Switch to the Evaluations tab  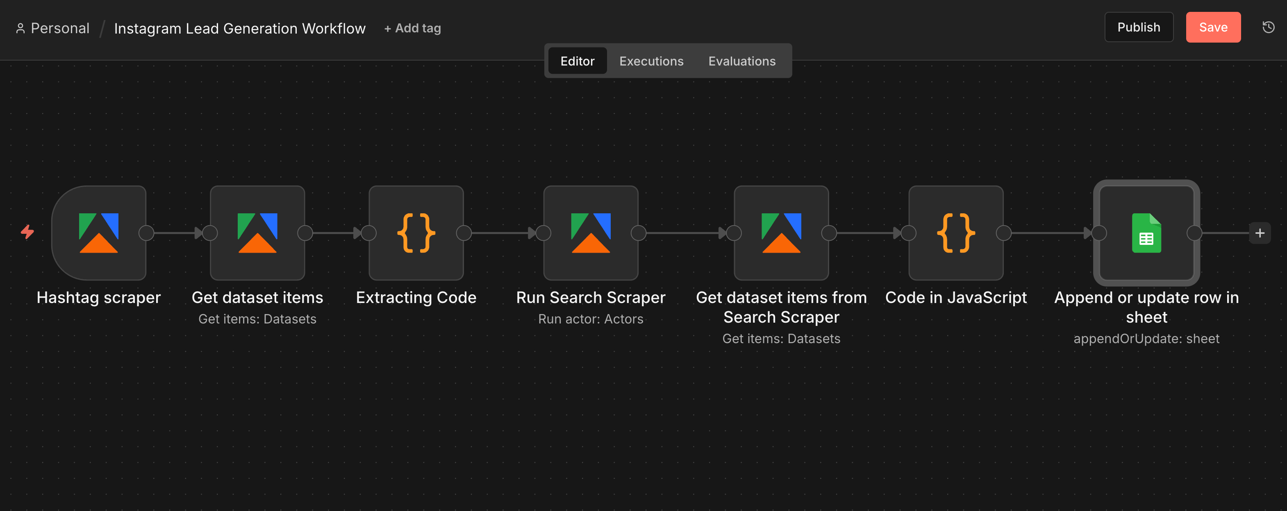click(741, 61)
